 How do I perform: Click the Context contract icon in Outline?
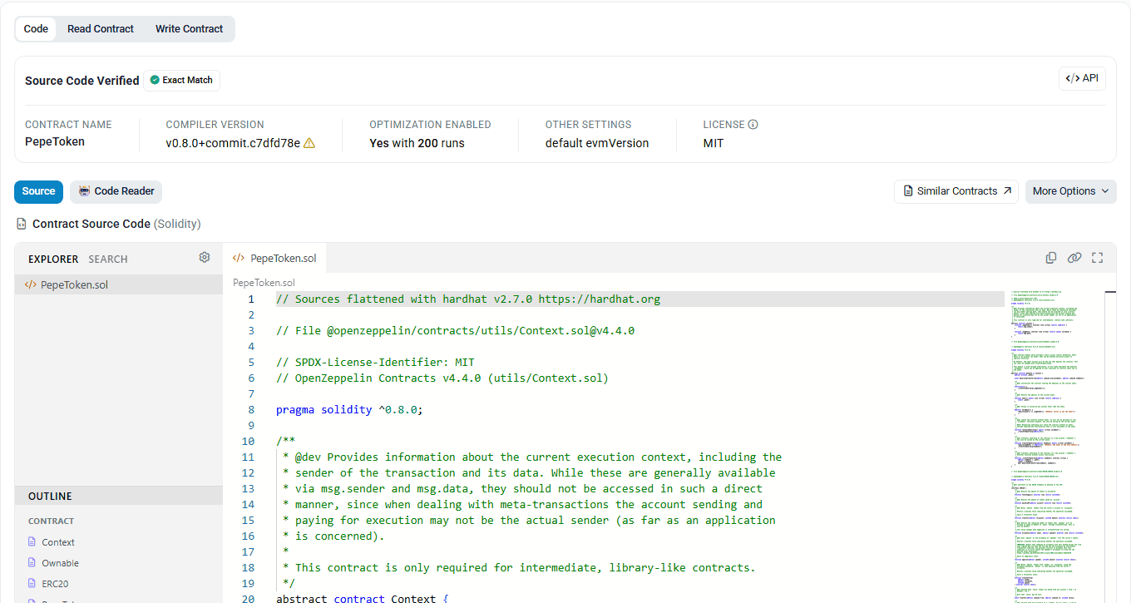point(32,541)
